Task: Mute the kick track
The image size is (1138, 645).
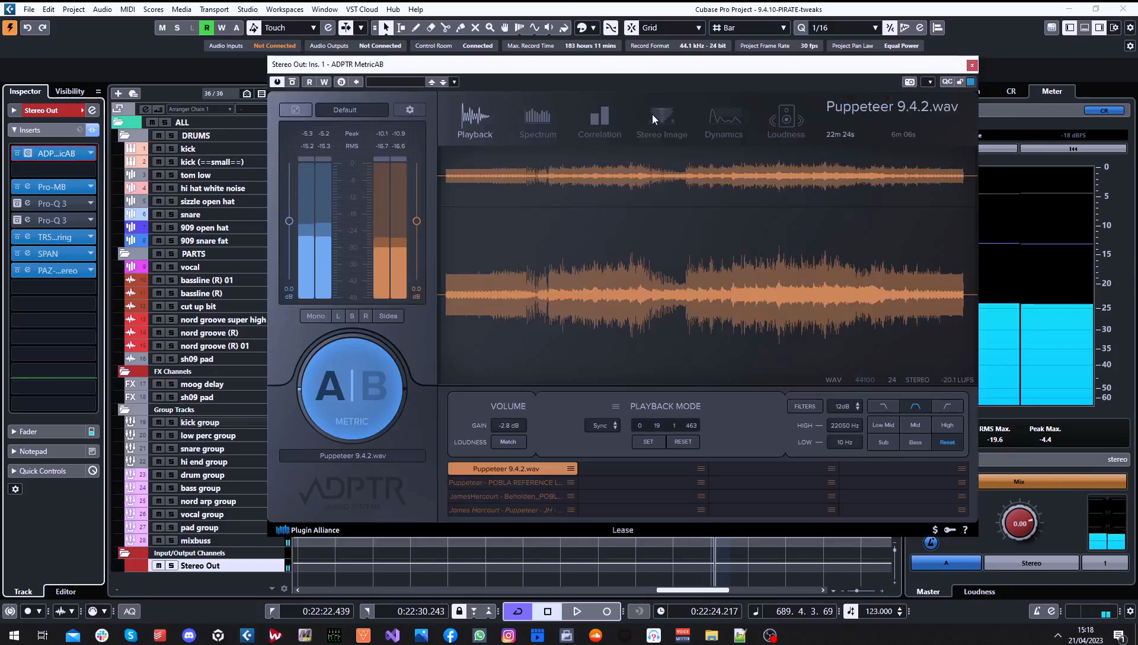Action: [158, 149]
